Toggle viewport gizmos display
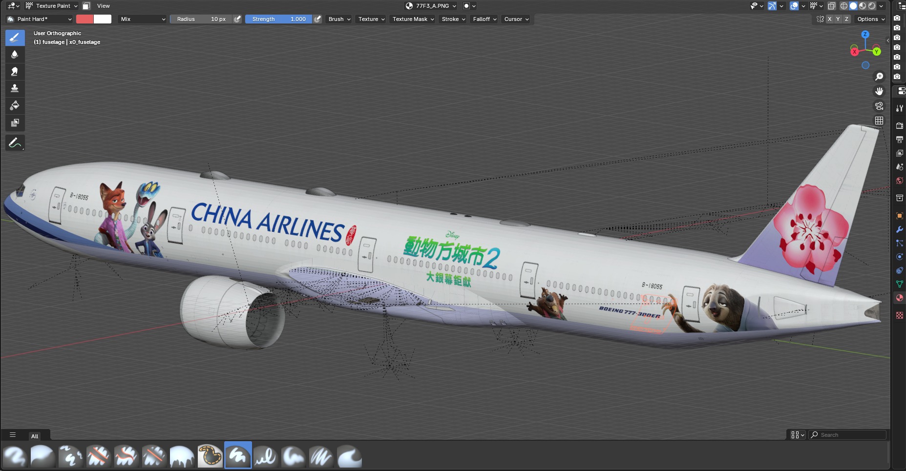Image resolution: width=906 pixels, height=471 pixels. (772, 6)
